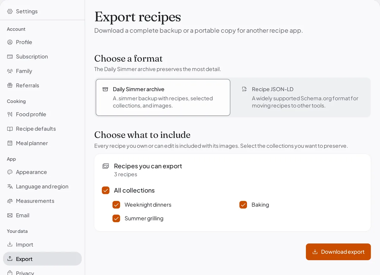The height and width of the screenshot is (275, 380).
Task: Uncheck the Summer grilling checkbox
Action: click(116, 218)
